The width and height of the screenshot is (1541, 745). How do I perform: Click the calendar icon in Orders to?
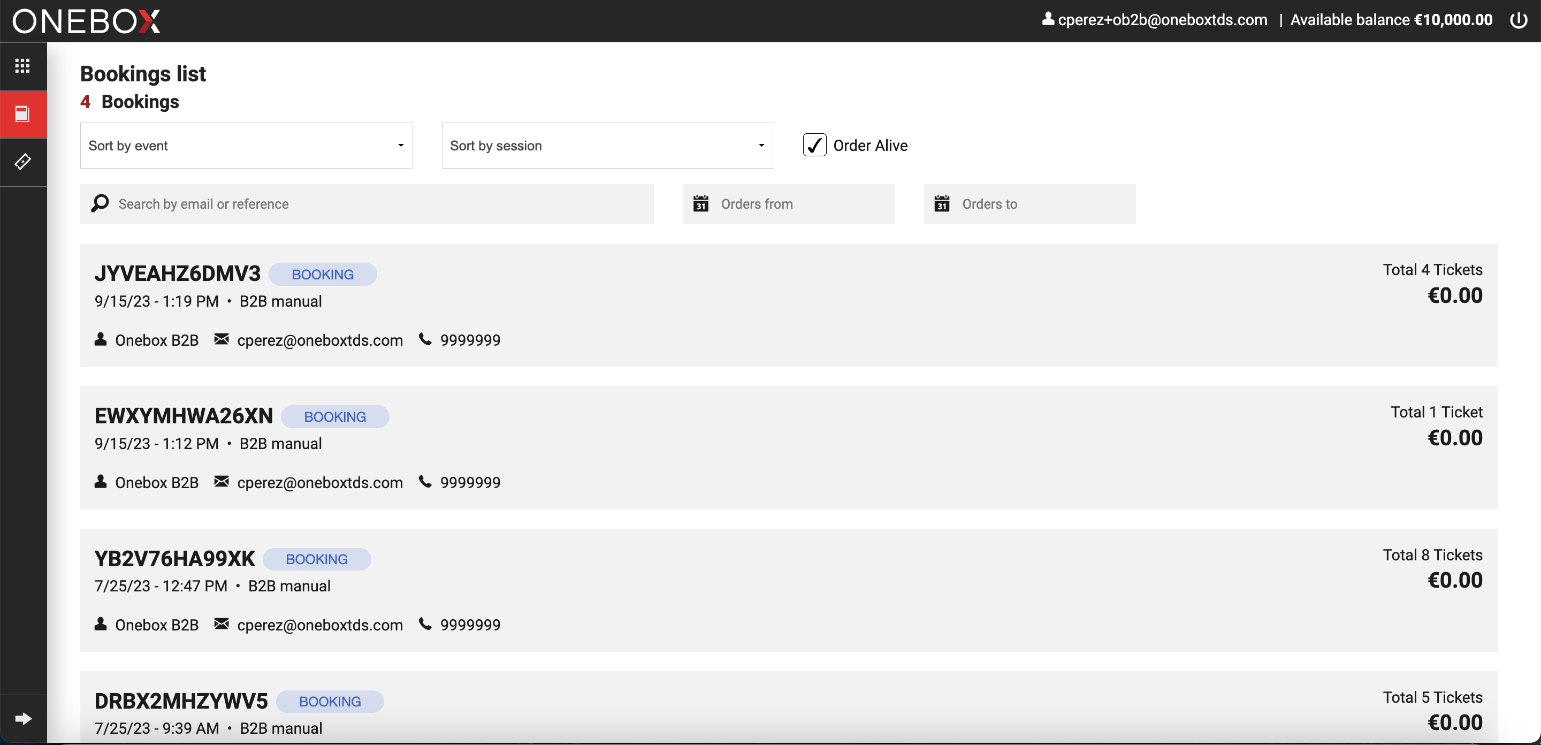[x=942, y=203]
